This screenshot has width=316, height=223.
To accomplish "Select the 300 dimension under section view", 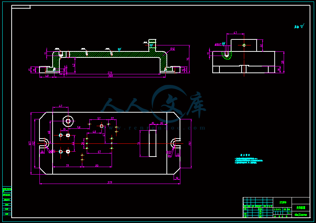I will 110,76.
